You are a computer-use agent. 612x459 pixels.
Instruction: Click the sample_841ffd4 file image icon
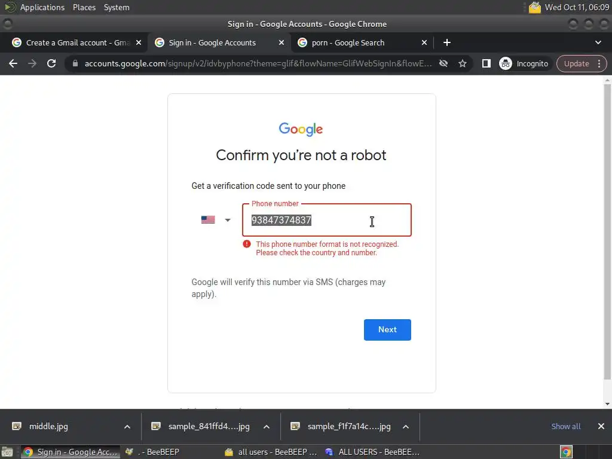(156, 426)
